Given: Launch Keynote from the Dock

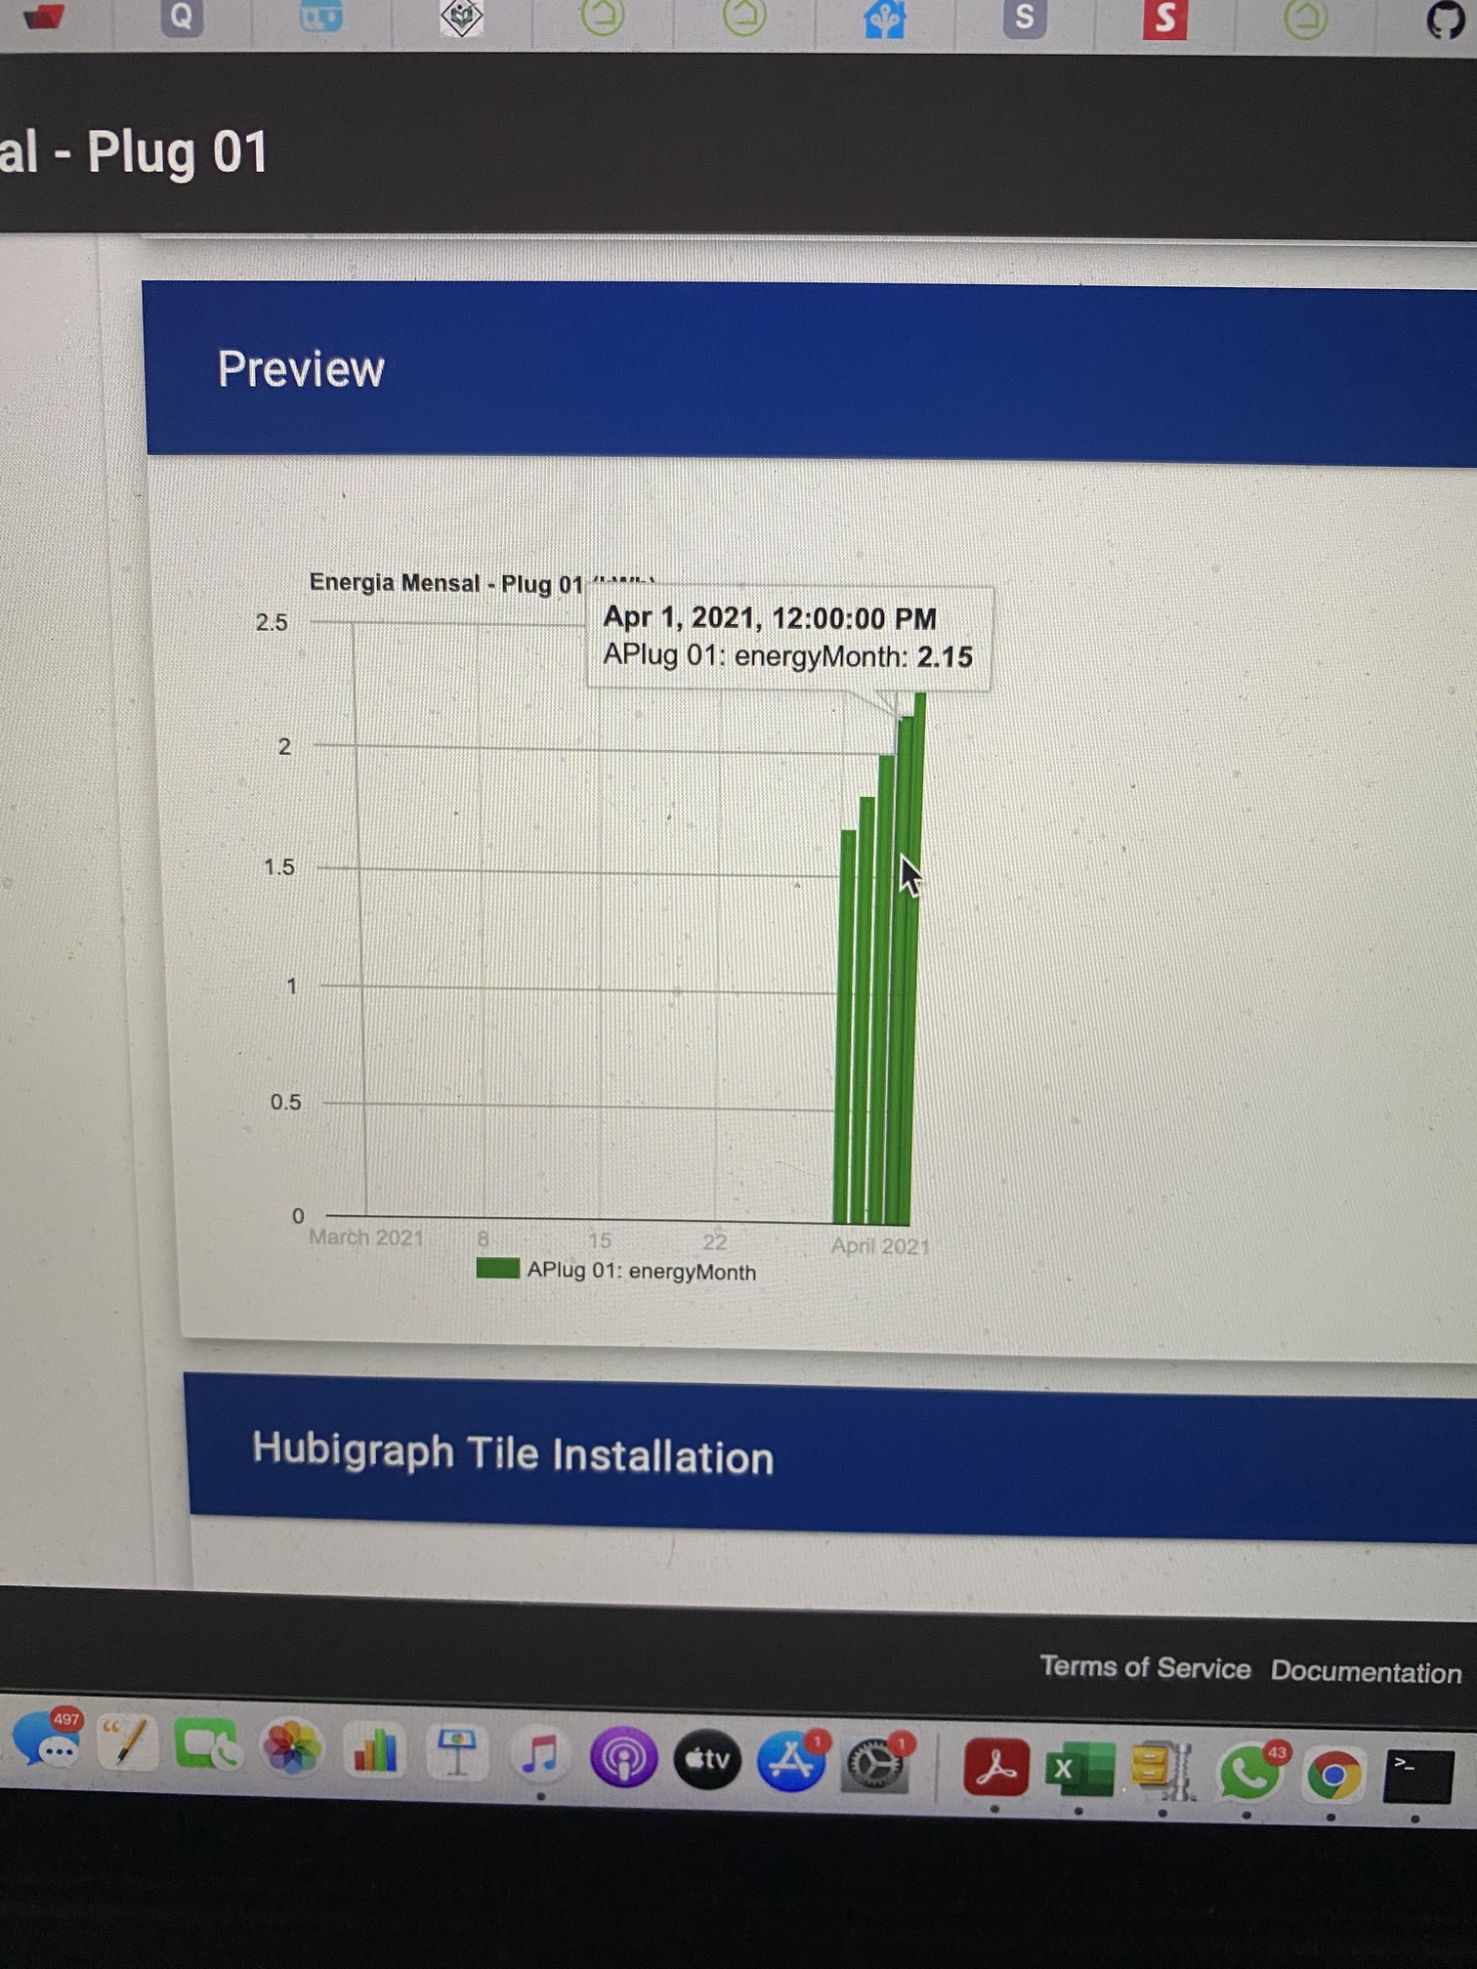Looking at the screenshot, I should pyautogui.click(x=456, y=1752).
